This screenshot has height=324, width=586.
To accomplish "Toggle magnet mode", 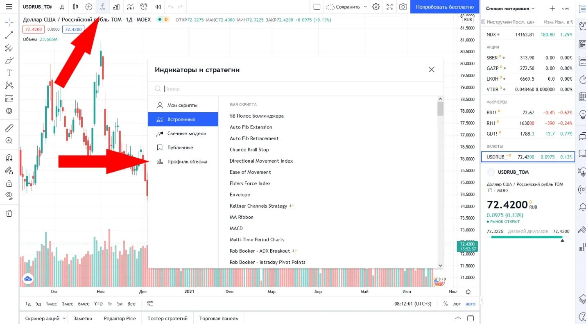I will click(9, 158).
